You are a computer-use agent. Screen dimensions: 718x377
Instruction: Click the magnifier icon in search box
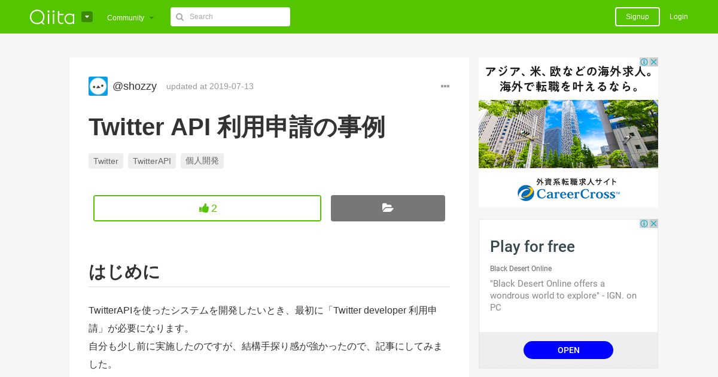coord(180,17)
